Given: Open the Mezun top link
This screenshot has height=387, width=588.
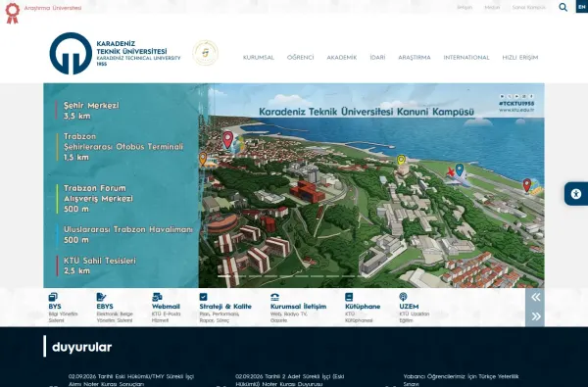Looking at the screenshot, I should coord(492,7).
